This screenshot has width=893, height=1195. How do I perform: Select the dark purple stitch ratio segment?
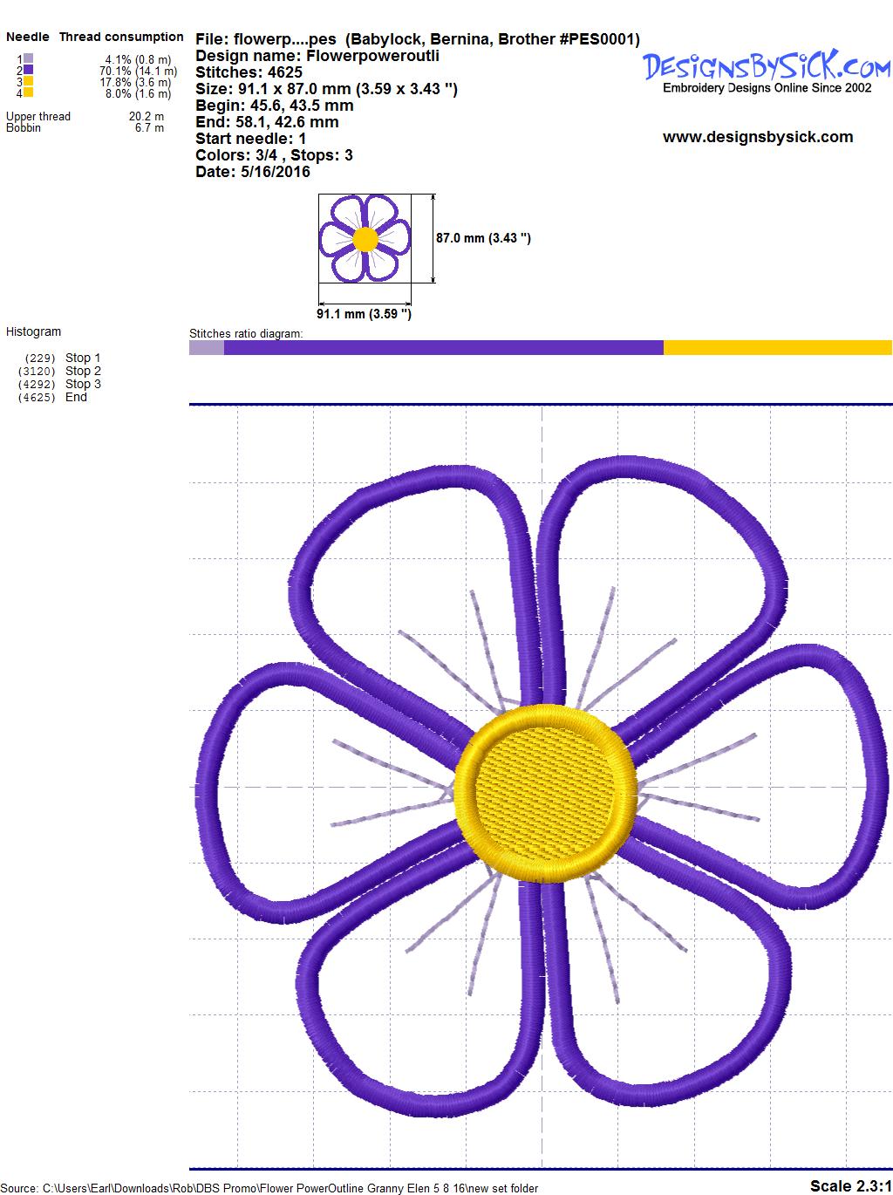pyautogui.click(x=443, y=348)
